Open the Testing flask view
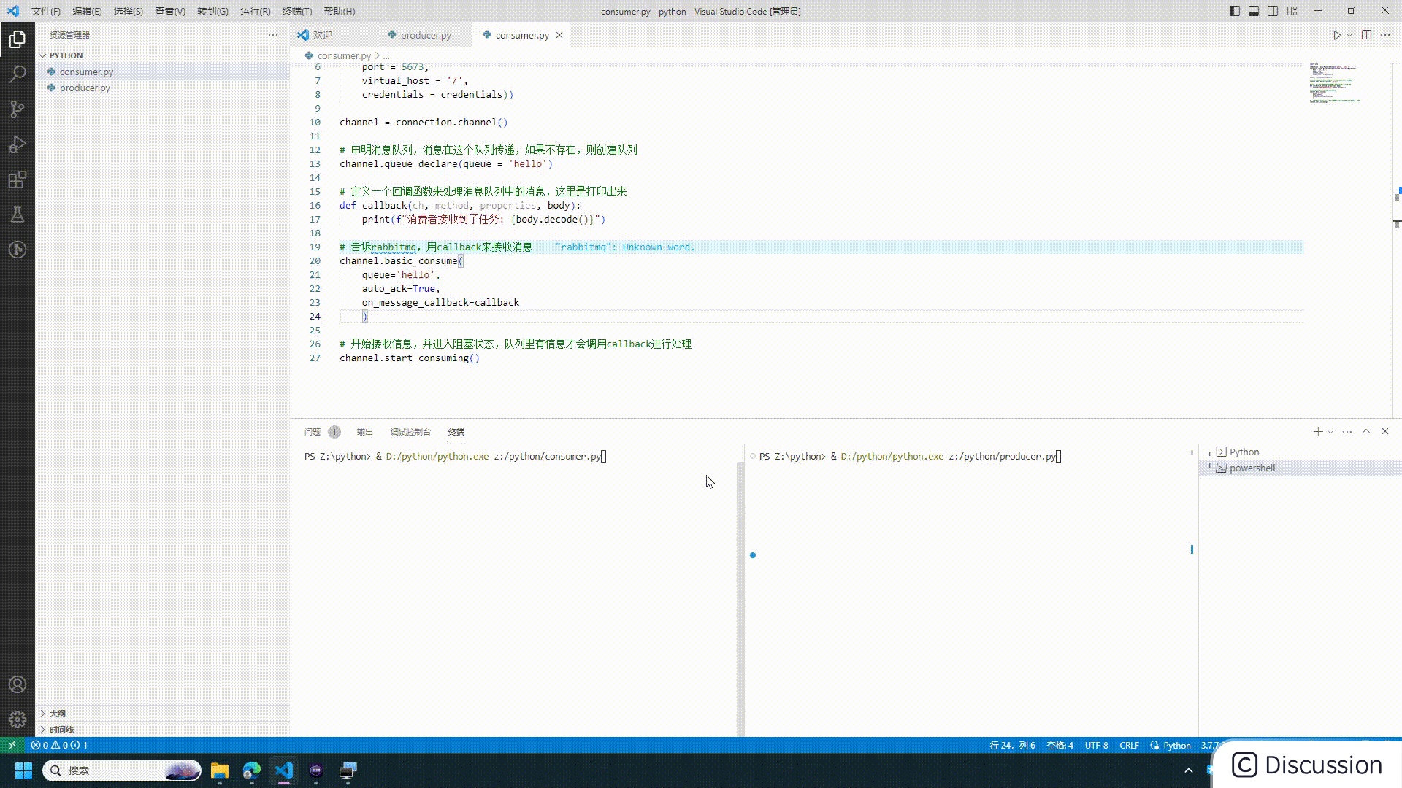Viewport: 1402px width, 788px height. click(18, 215)
